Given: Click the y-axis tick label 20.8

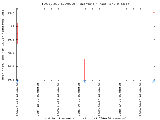Looking at the screenshot, I should 11,79.
